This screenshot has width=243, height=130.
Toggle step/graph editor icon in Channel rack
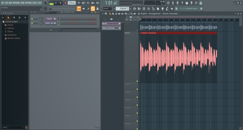(x=95, y=12)
